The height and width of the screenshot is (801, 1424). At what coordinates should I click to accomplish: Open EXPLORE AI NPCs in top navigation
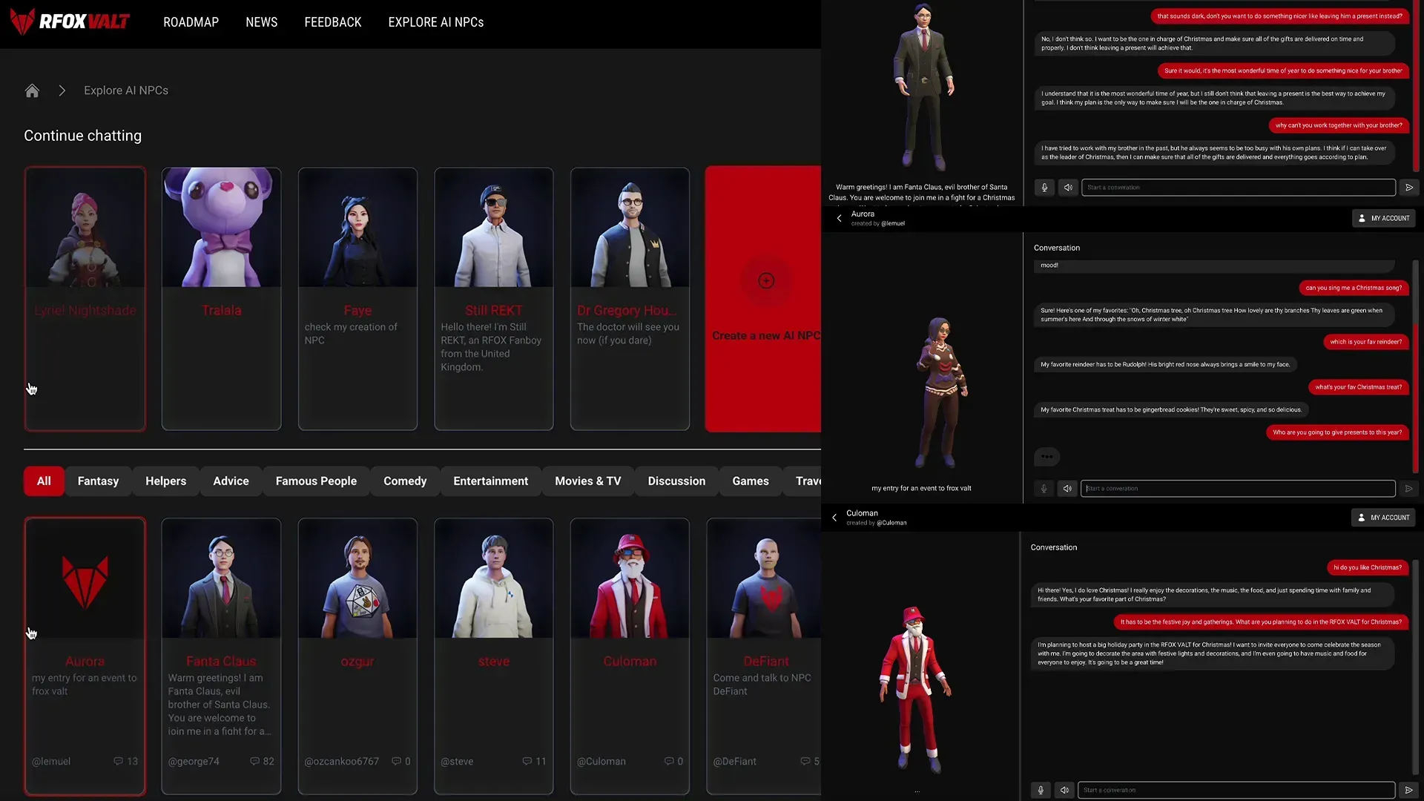pos(436,22)
